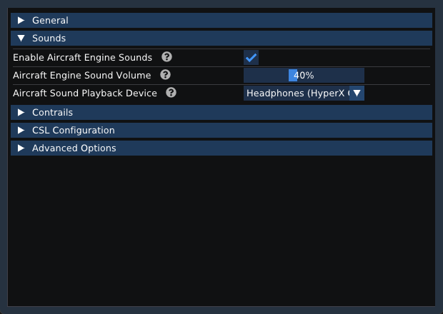Click the arrow icon left of CSL Configuration

click(21, 130)
